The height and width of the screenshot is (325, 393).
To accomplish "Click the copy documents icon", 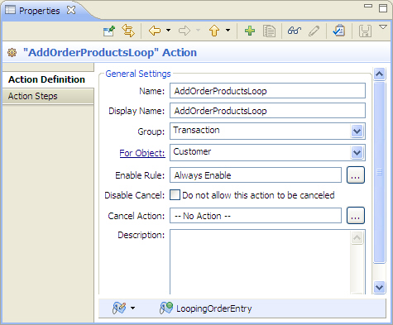I will (x=269, y=31).
